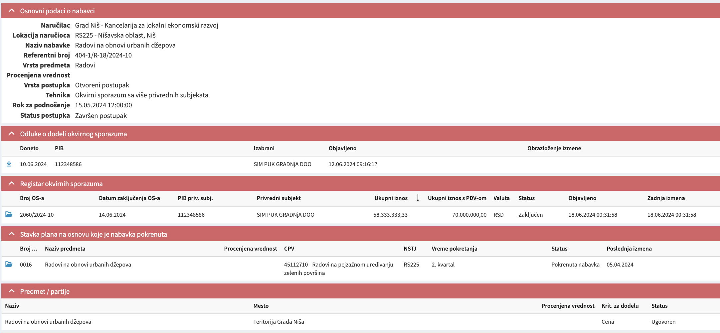
Task: Select the Radovi na obnovi partija row
Action: click(48, 322)
